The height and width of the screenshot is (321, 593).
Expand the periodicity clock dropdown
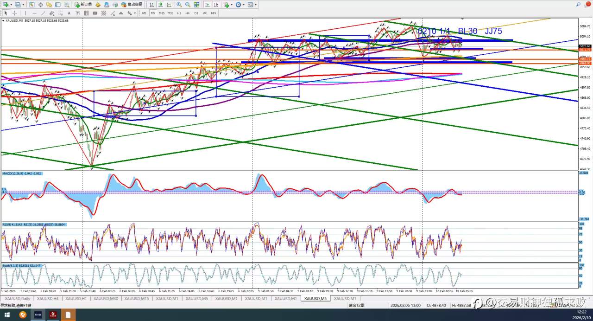244,5
